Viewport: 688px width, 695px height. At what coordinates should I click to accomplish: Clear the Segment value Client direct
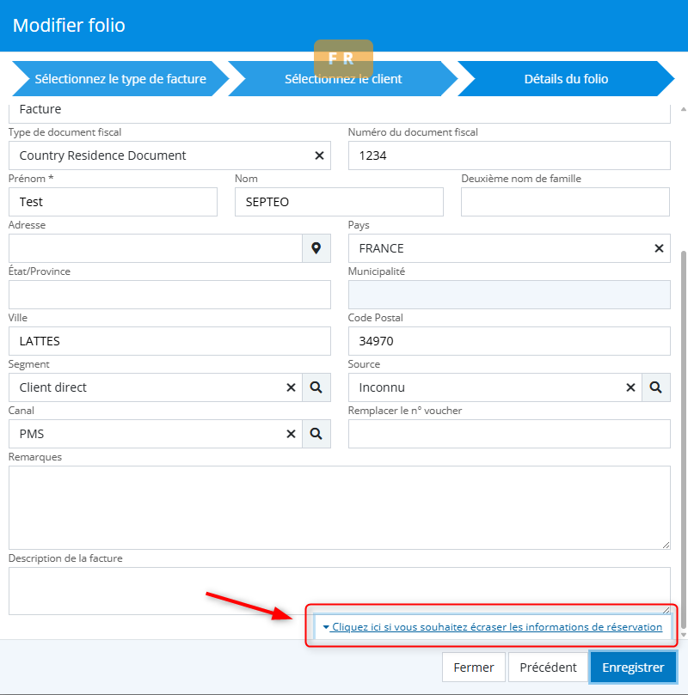pos(291,387)
